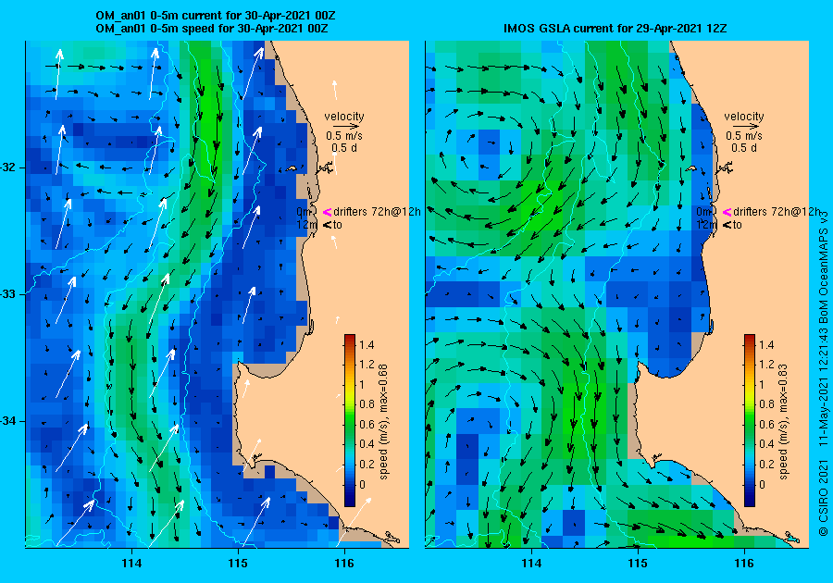Click the vertical CSIRO 2021 BoM OceanMAPS copyright text

[x=824, y=372]
